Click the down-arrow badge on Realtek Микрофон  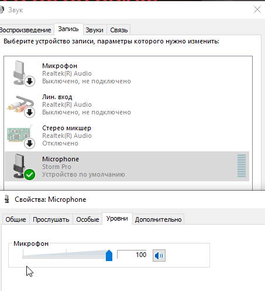point(30,82)
